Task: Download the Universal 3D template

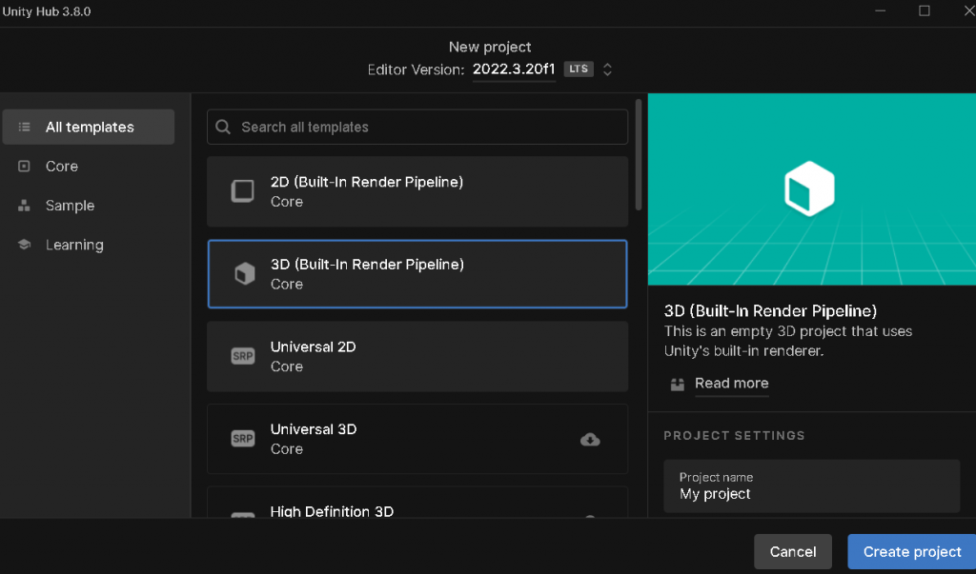Action: click(x=590, y=440)
